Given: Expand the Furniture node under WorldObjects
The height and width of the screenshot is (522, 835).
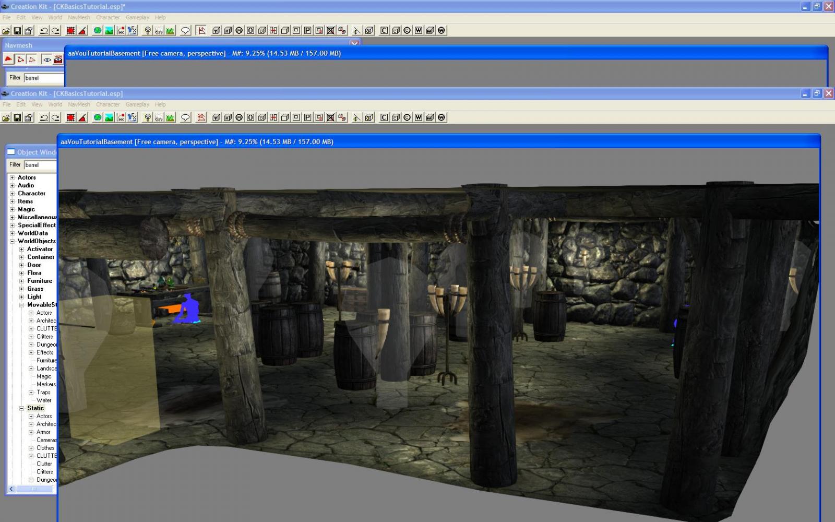Looking at the screenshot, I should pos(21,281).
